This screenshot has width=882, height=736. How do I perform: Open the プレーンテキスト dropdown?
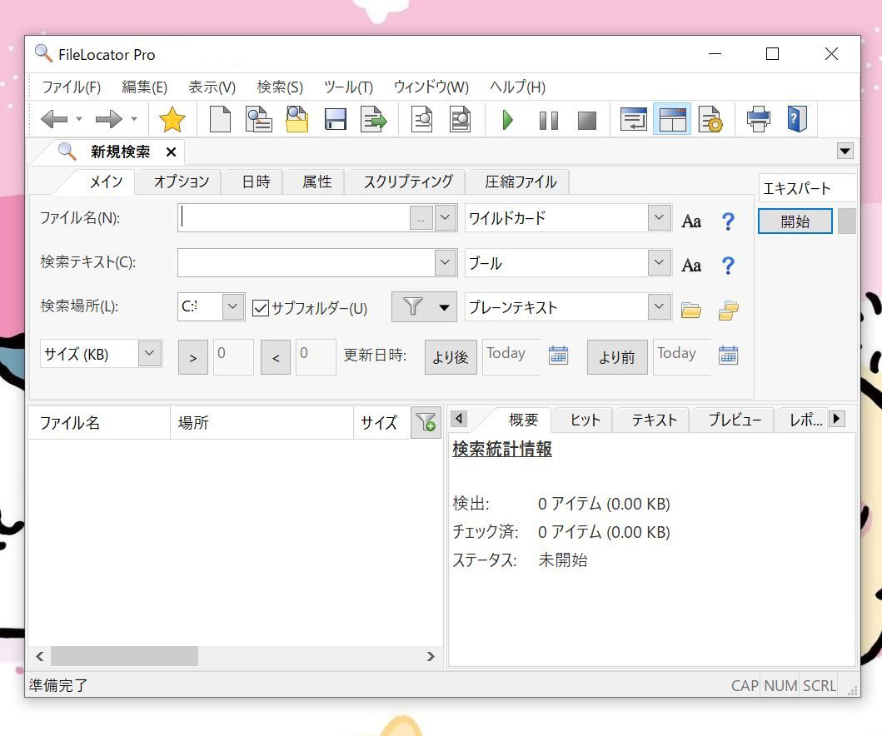[x=660, y=307]
